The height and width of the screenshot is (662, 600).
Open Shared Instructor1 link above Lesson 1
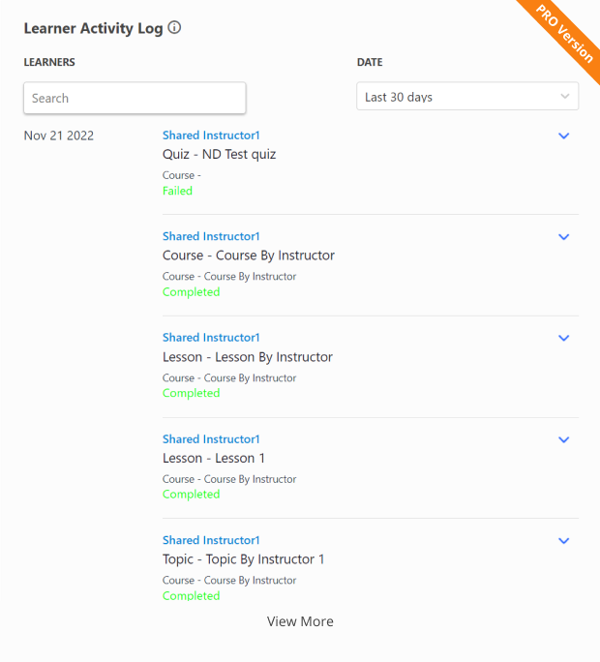click(211, 439)
